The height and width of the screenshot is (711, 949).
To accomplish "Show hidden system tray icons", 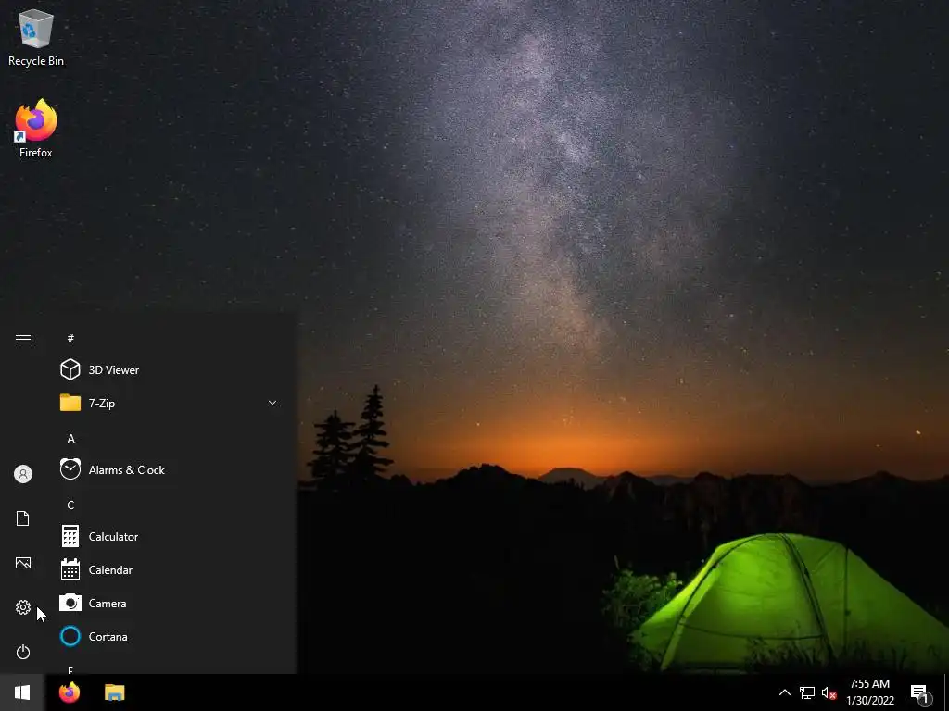I will [784, 692].
